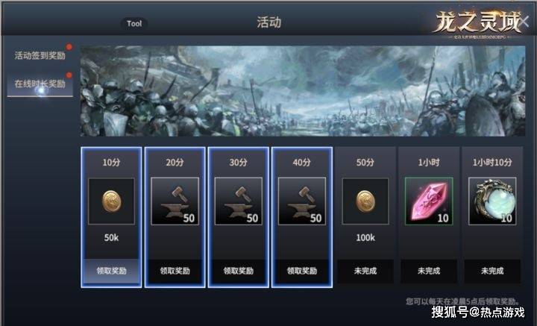This screenshot has width=537, height=326.
Task: Select the dragon orb icon under 1小时10分
Action: pyautogui.click(x=492, y=201)
